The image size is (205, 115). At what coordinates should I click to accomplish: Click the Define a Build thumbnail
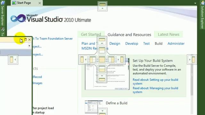[94, 107]
